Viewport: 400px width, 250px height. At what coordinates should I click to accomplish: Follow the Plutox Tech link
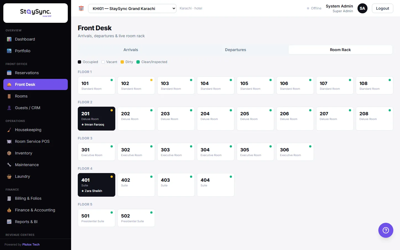coord(31,244)
